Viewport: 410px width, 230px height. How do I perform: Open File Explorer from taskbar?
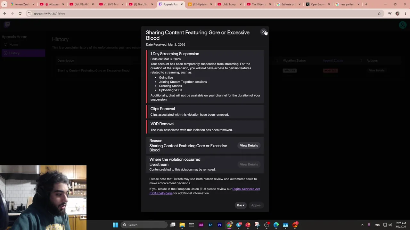coord(182,225)
